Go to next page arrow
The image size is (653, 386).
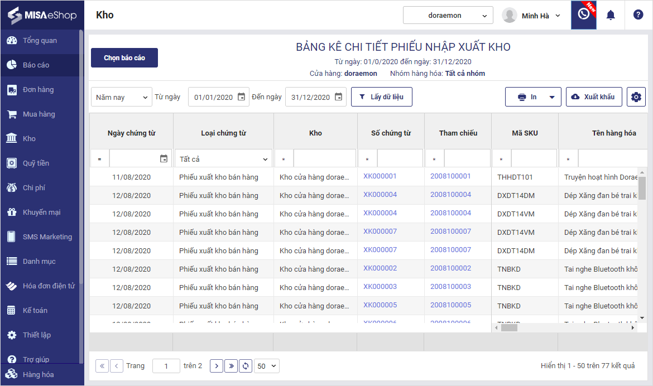pyautogui.click(x=217, y=366)
